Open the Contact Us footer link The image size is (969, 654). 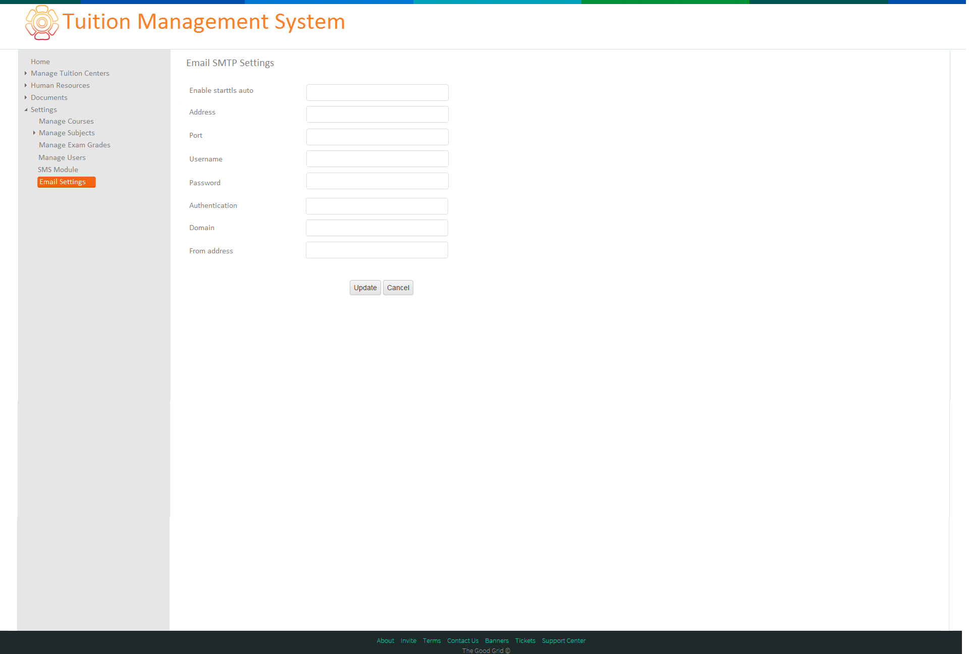463,641
